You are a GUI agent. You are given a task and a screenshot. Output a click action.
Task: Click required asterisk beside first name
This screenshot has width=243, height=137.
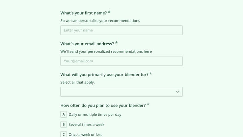pos(109,12)
